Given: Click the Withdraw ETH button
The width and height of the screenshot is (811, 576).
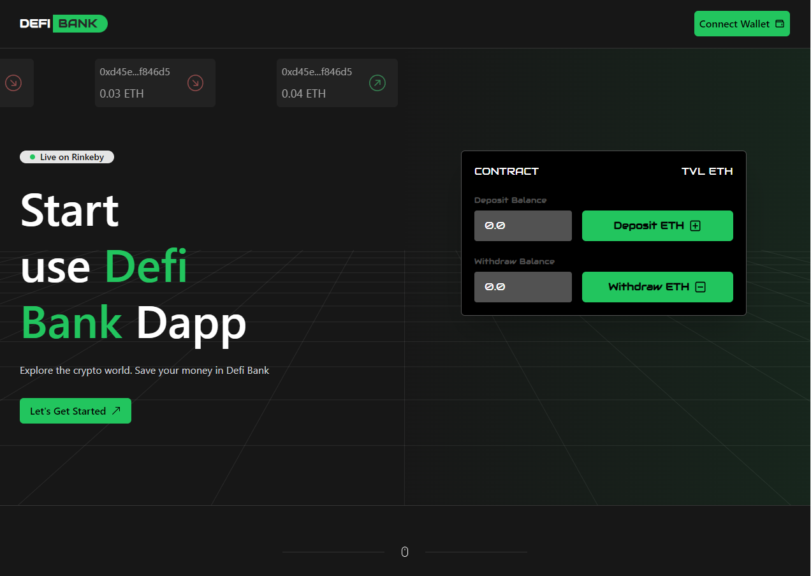Looking at the screenshot, I should click(657, 286).
